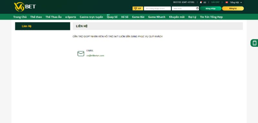The height and width of the screenshot is (123, 258).
Task: Open the GIẢI ĐÁP help link
Action: pos(215,2)
